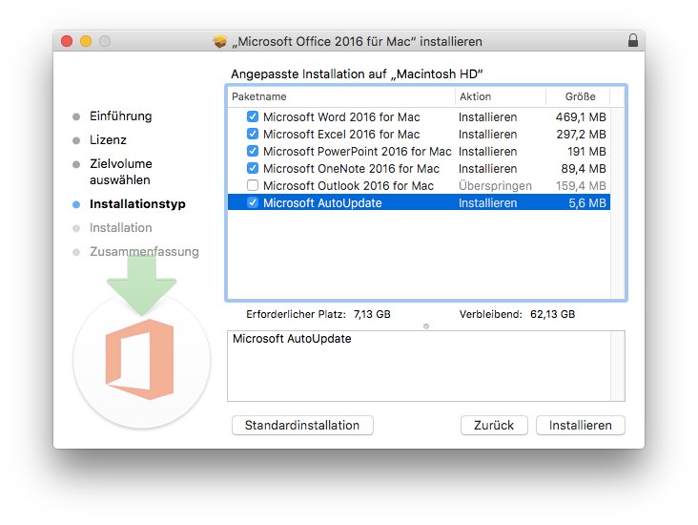Click Installieren action in OneNote row
This screenshot has width=698, height=525.
(488, 168)
